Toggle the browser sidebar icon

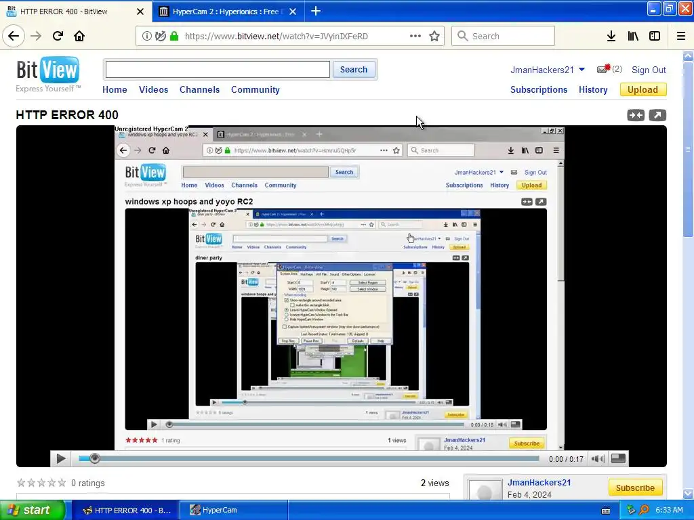[655, 37]
